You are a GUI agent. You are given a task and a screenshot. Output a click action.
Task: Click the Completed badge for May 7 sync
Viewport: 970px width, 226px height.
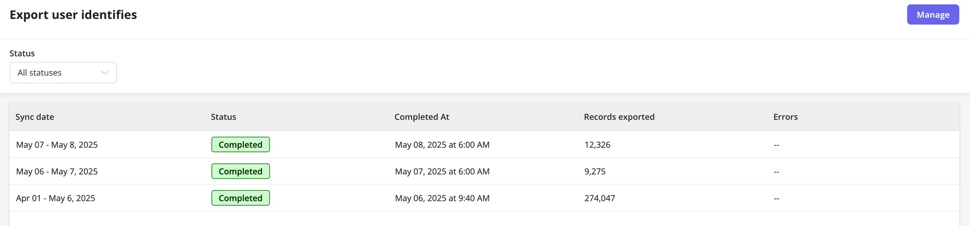pos(241,171)
